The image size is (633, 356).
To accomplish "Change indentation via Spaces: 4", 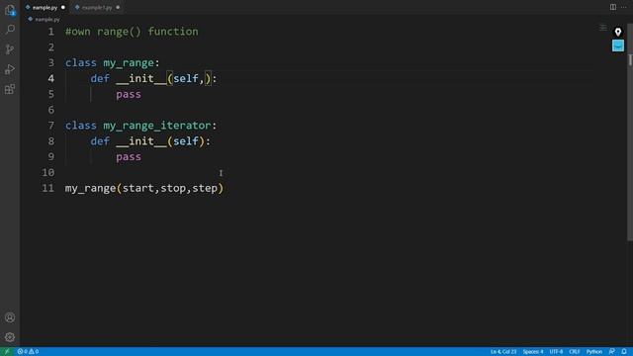I will [x=533, y=352].
